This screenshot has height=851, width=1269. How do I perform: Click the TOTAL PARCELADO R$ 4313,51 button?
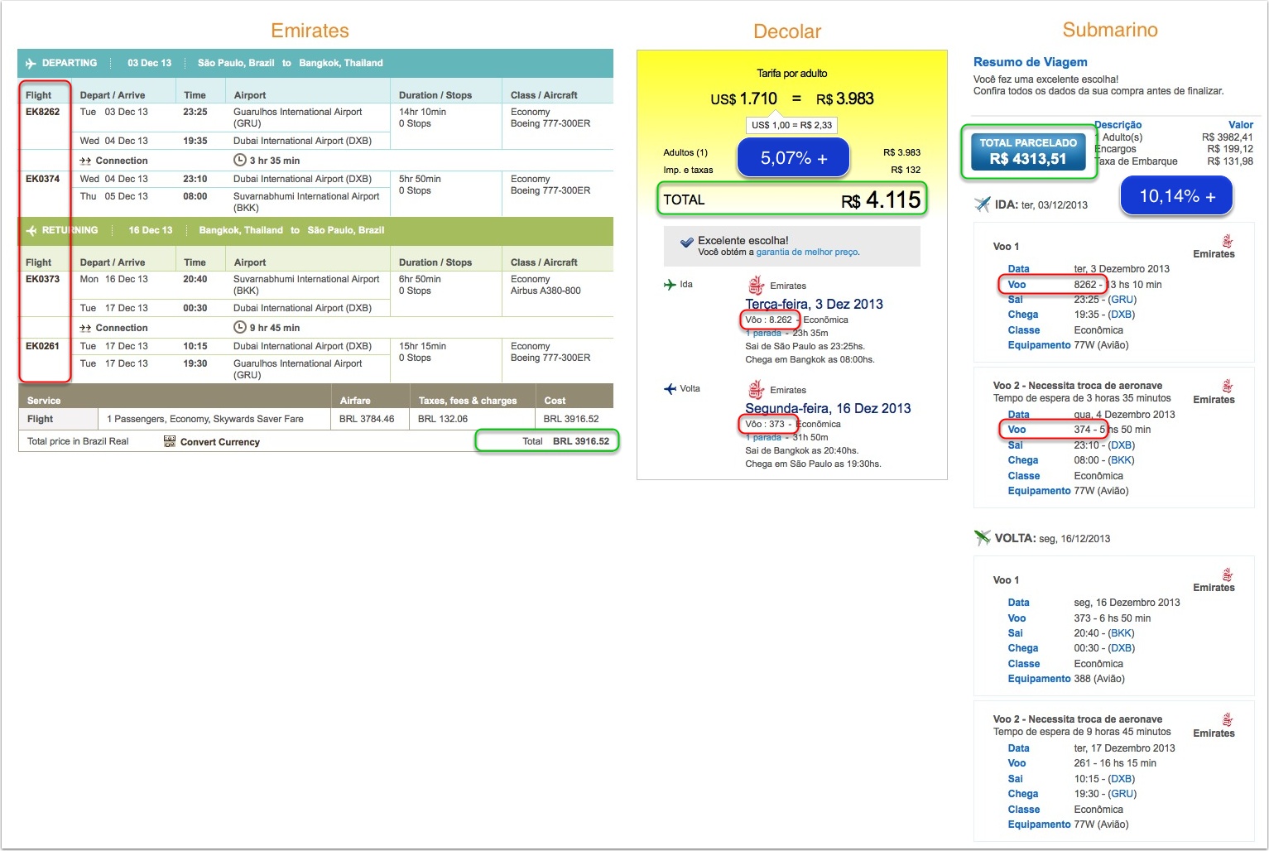click(1028, 151)
